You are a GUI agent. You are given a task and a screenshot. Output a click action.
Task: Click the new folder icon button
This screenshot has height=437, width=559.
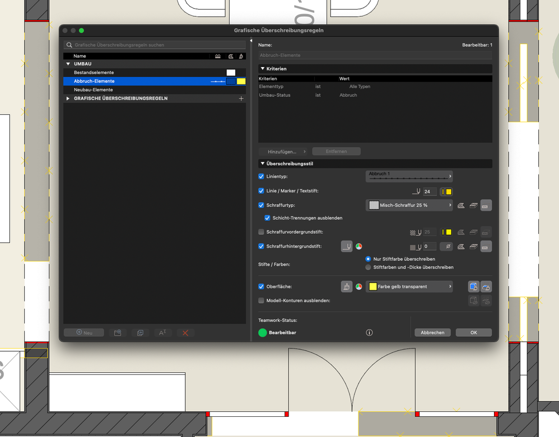[x=118, y=333]
